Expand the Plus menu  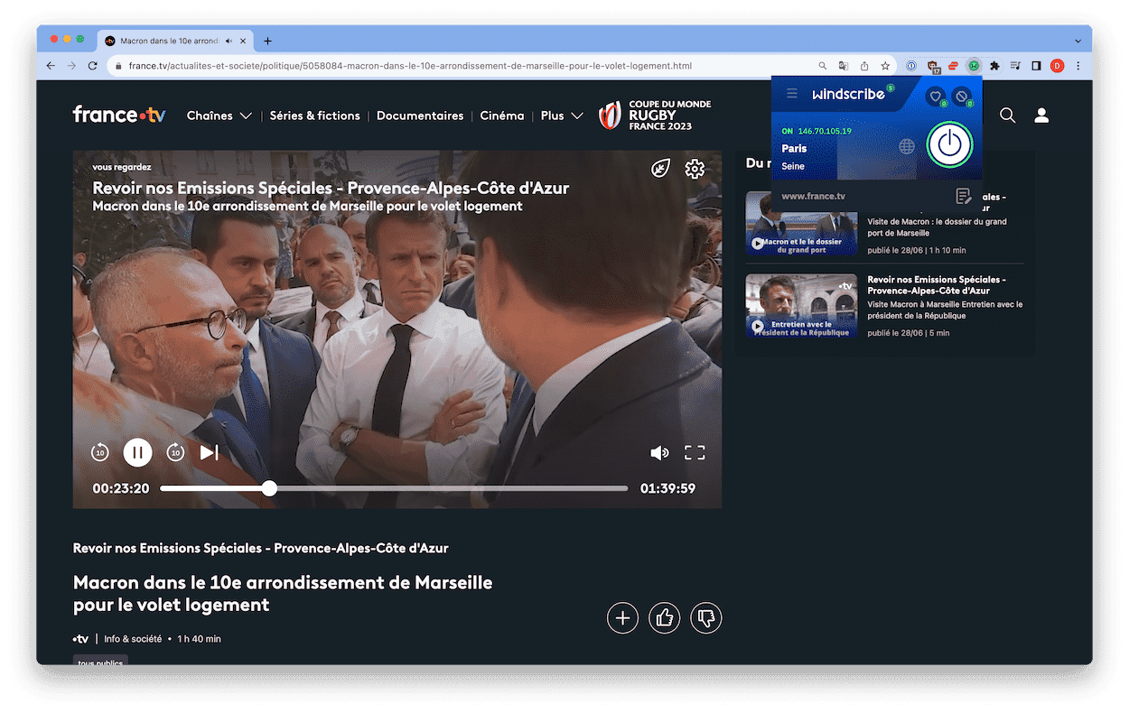tap(562, 116)
